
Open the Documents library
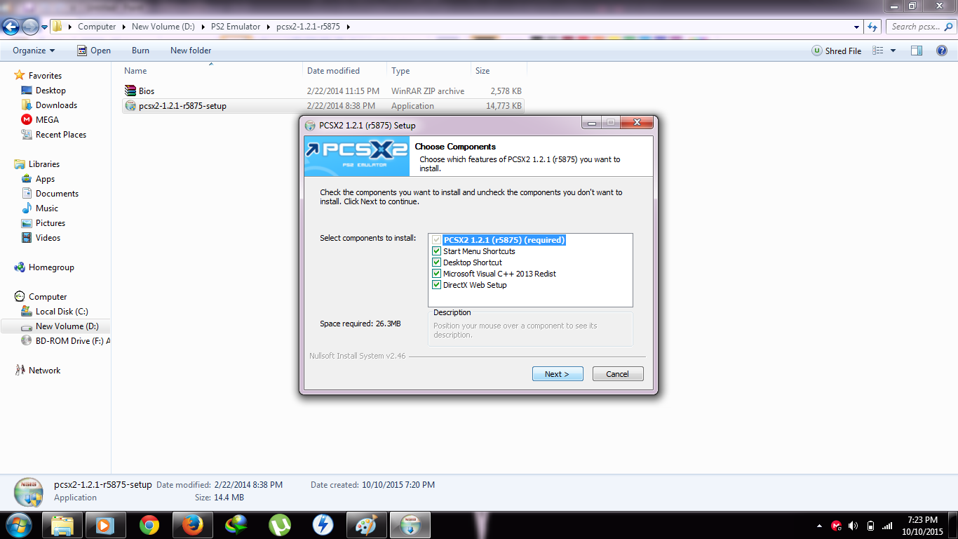tap(57, 194)
